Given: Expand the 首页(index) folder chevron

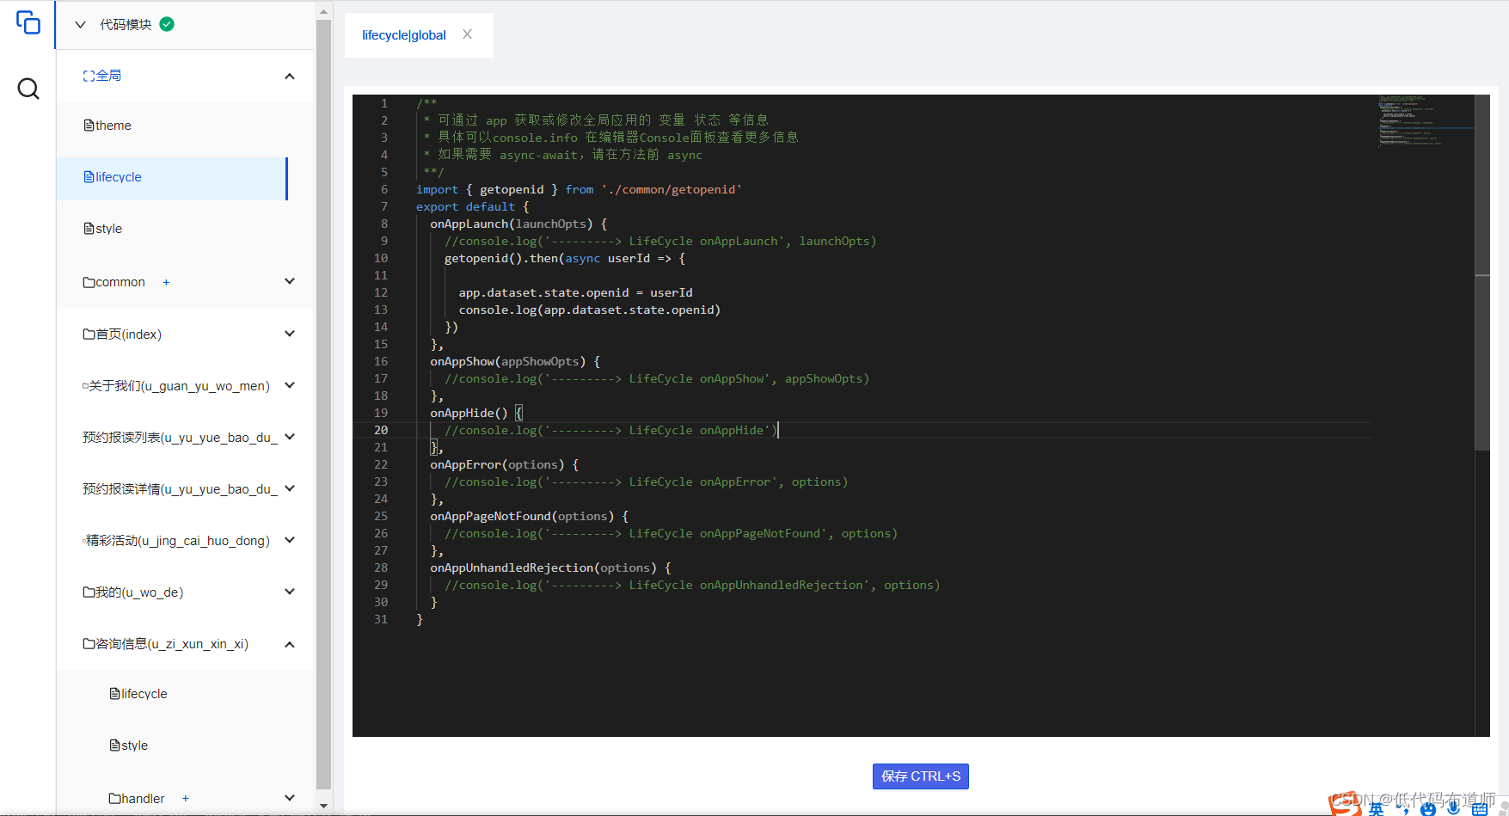Looking at the screenshot, I should click(x=290, y=334).
